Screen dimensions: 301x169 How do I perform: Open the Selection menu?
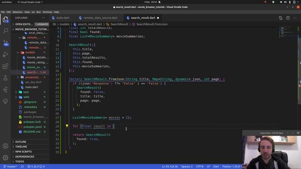[x=17, y=12]
